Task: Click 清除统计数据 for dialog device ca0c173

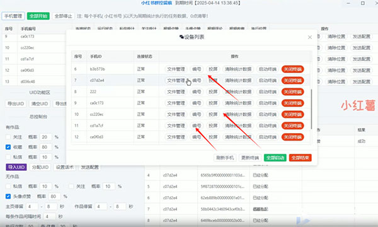Action: point(238,103)
